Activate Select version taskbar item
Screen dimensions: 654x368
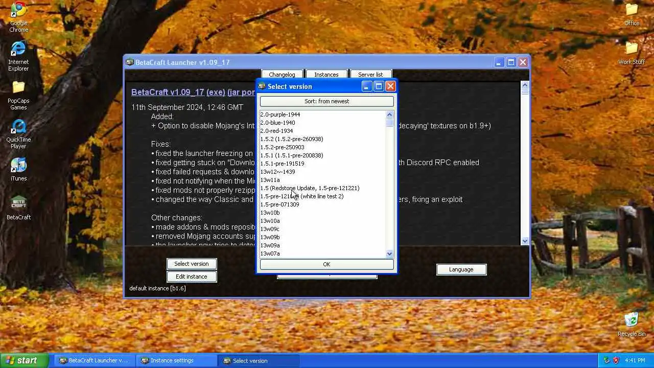(258, 360)
